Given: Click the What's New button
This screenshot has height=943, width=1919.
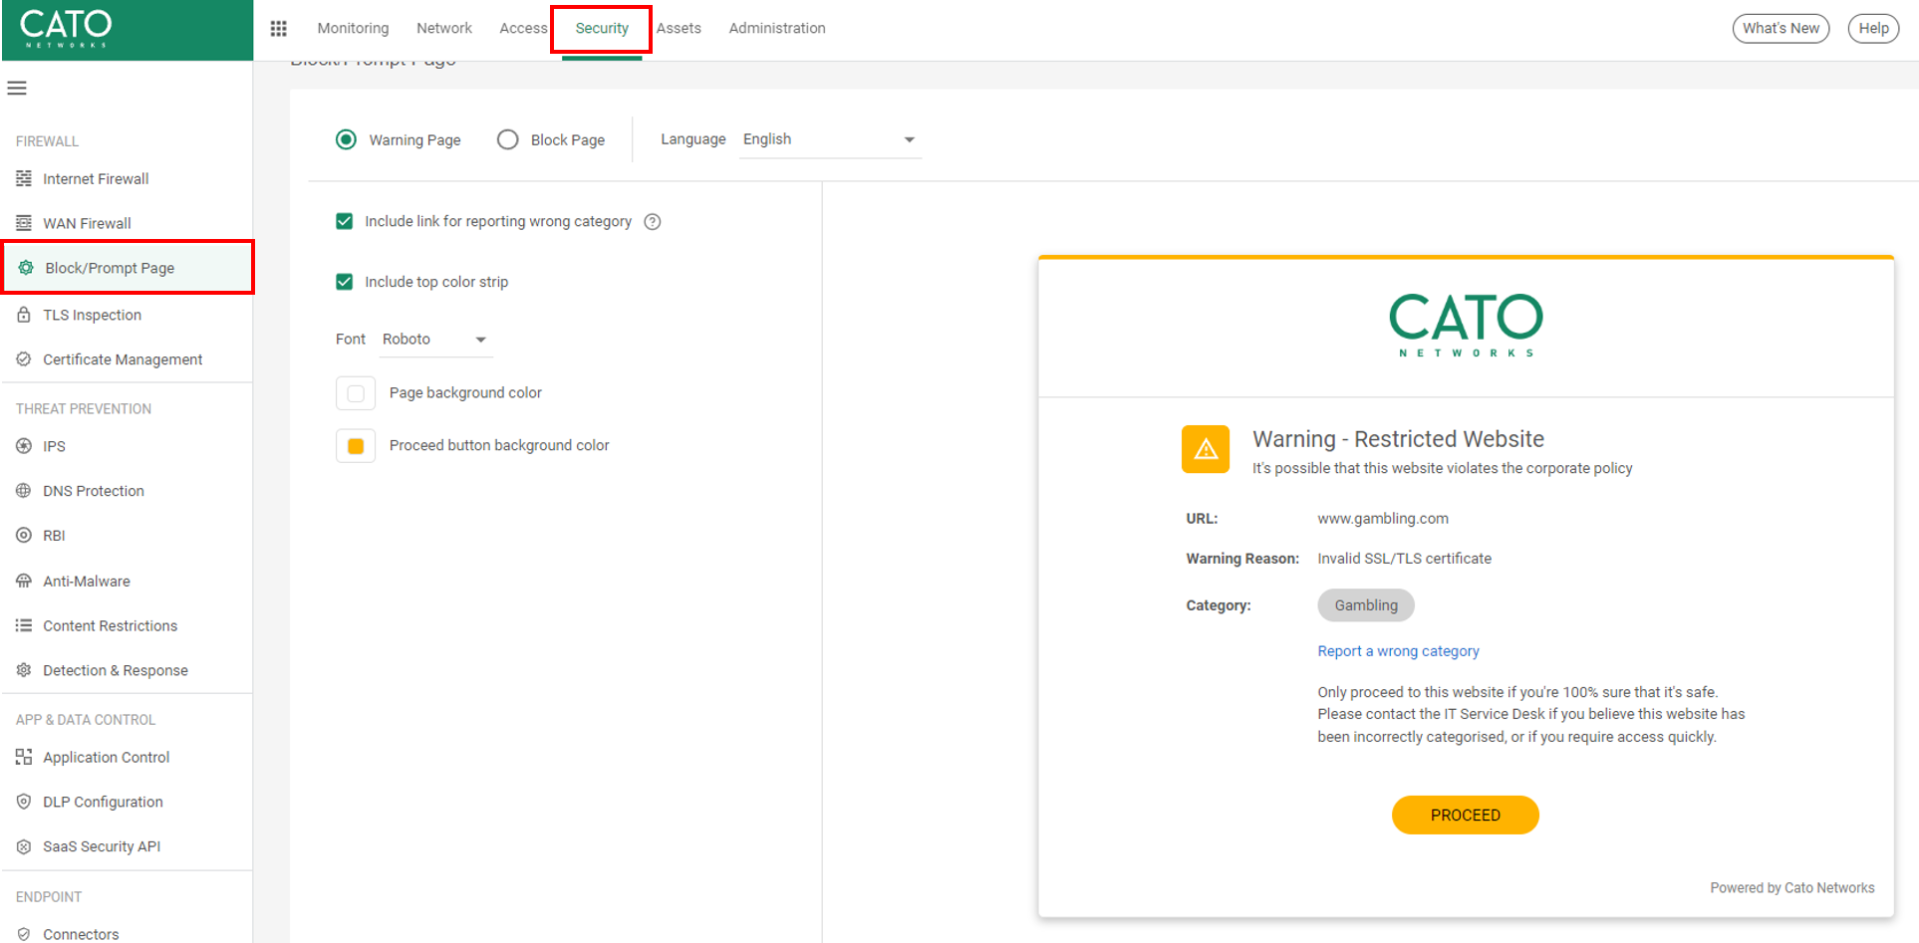Looking at the screenshot, I should (x=1781, y=28).
